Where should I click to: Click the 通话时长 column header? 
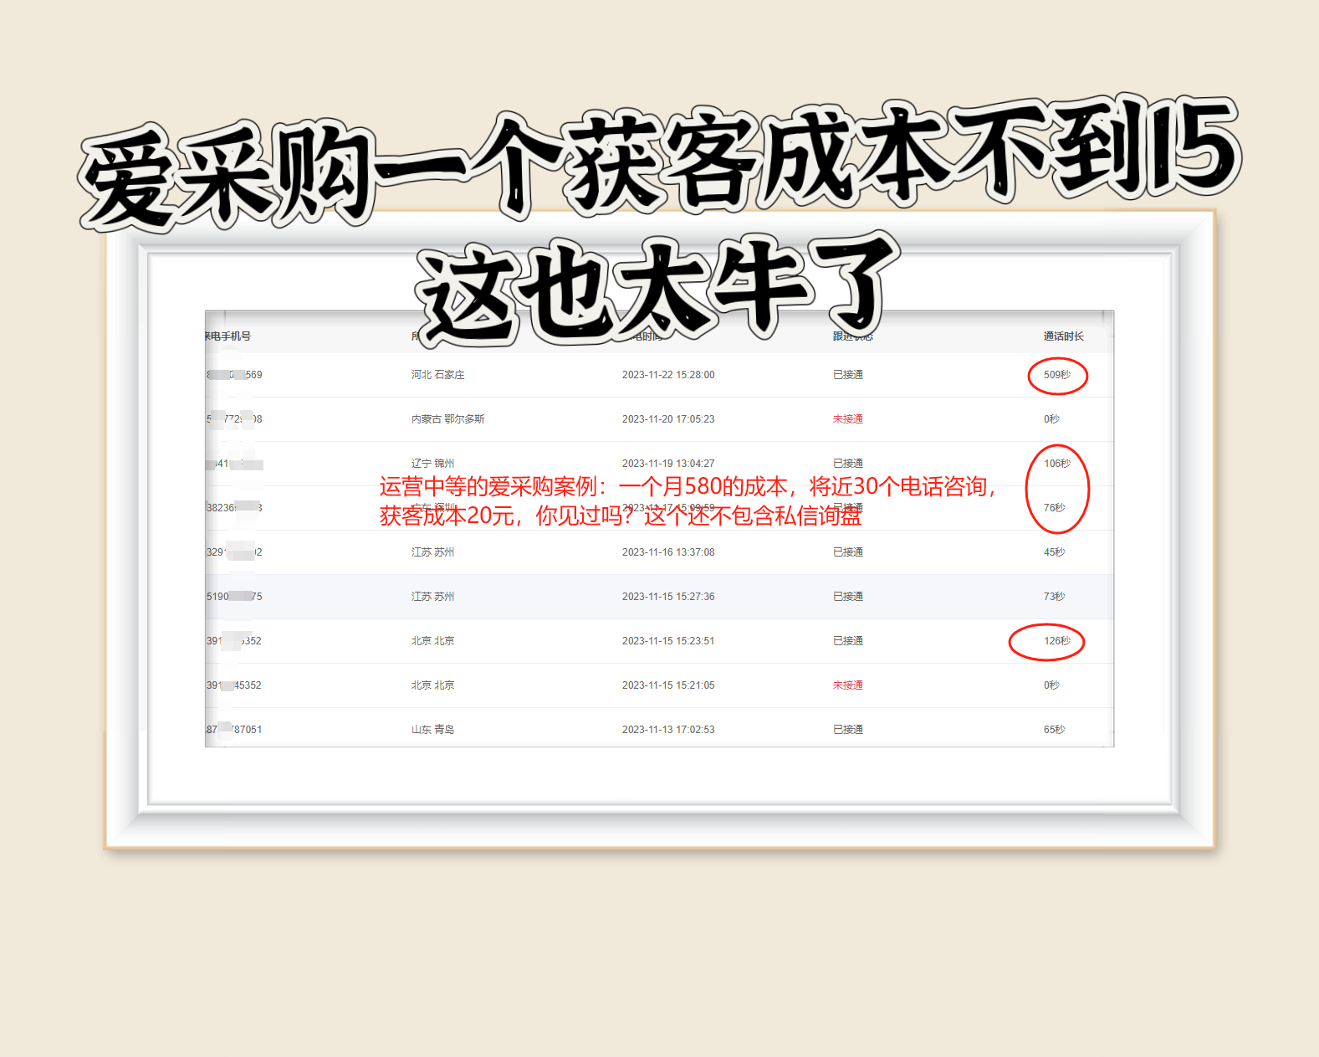[1063, 336]
